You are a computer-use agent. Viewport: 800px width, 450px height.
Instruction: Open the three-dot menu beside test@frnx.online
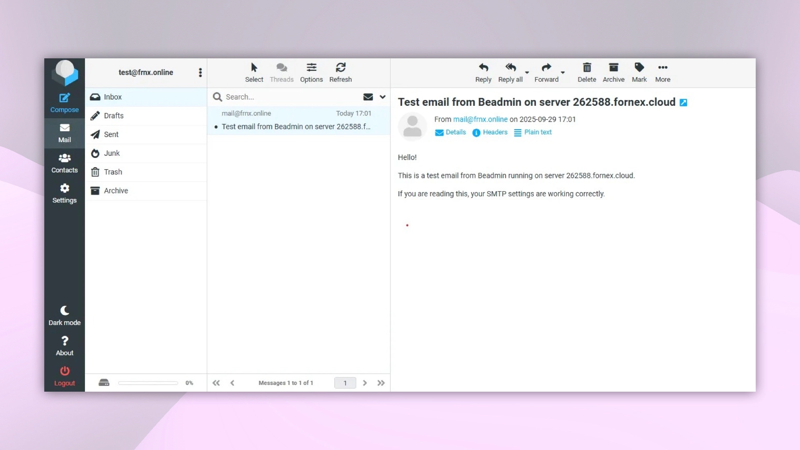coord(200,72)
